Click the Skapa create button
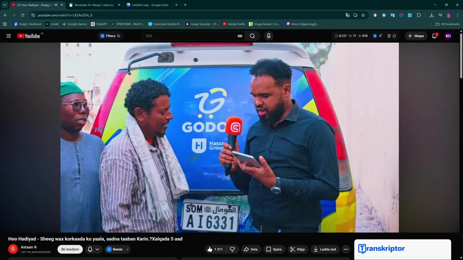The width and height of the screenshot is (463, 260). 416,36
